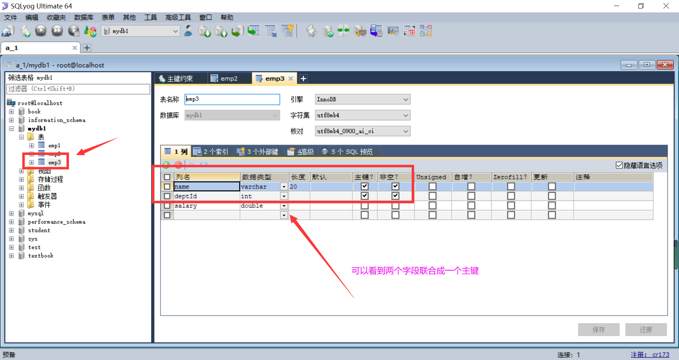Switch to the 4高级 tab
The image size is (679, 360).
coord(301,152)
